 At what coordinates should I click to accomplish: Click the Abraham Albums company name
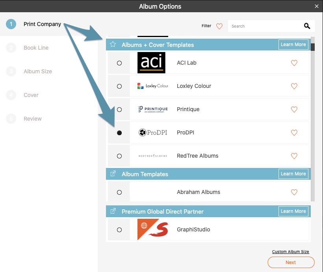pos(199,192)
